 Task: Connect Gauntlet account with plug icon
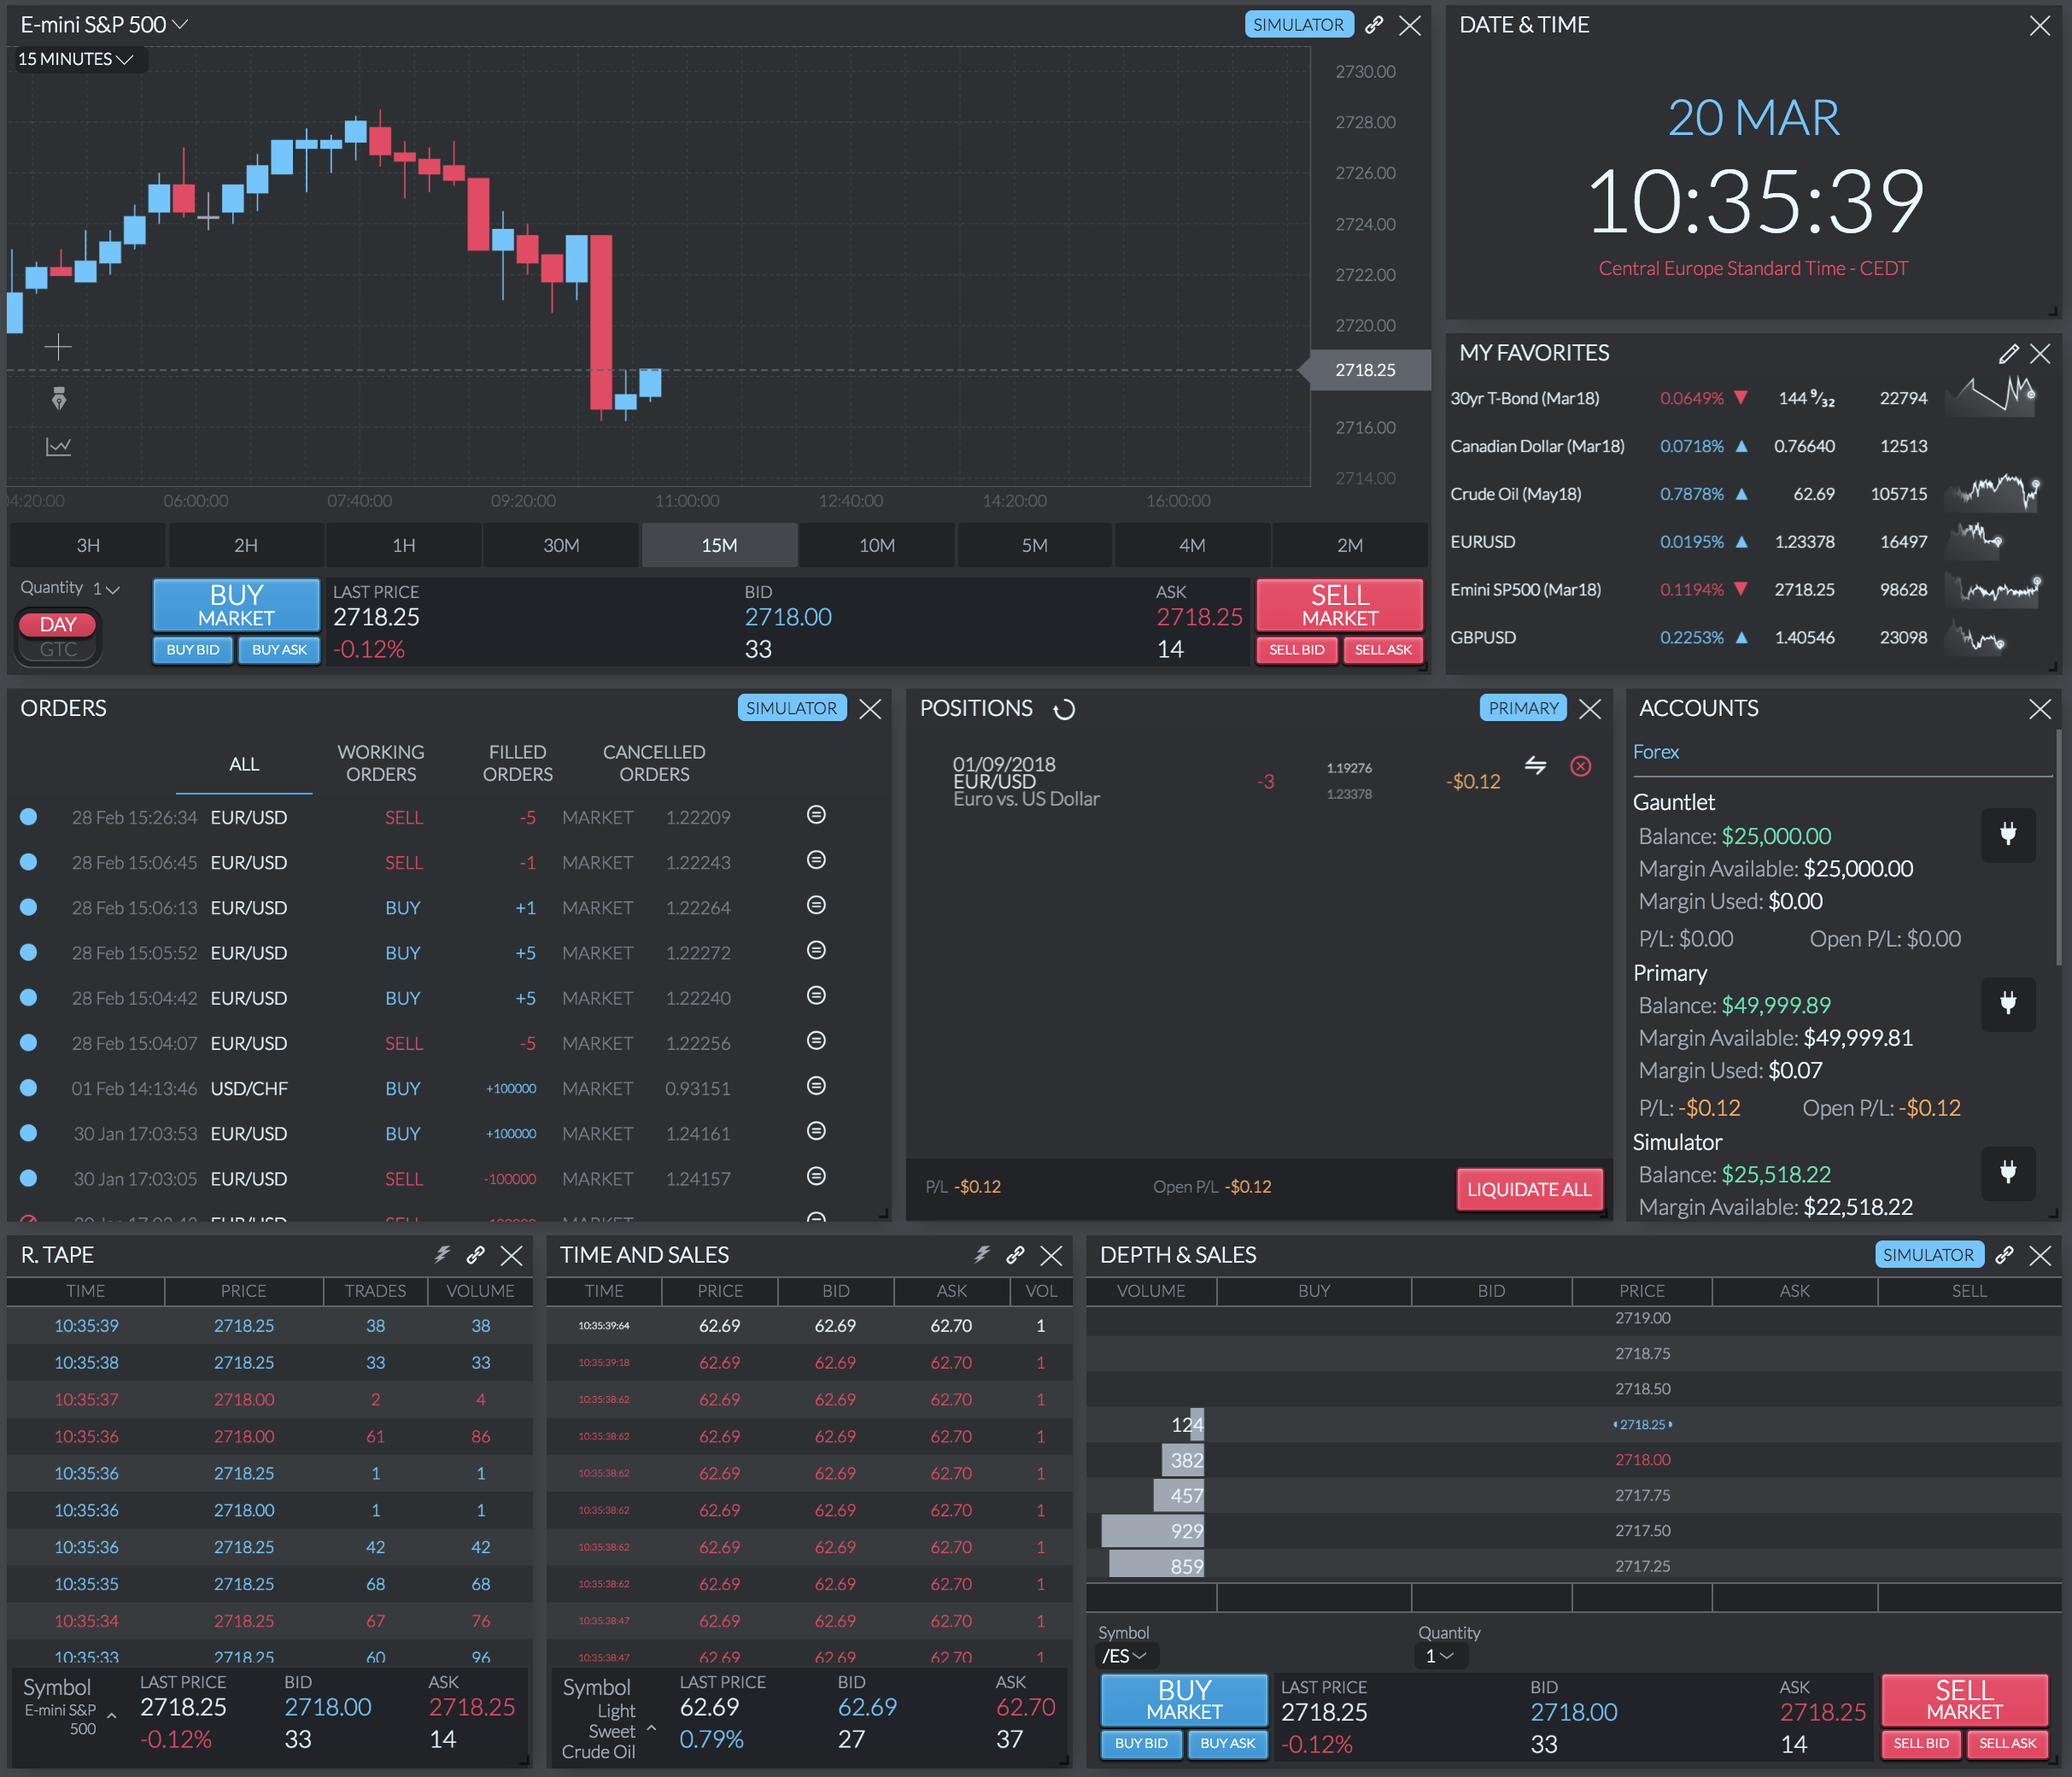tap(2007, 835)
